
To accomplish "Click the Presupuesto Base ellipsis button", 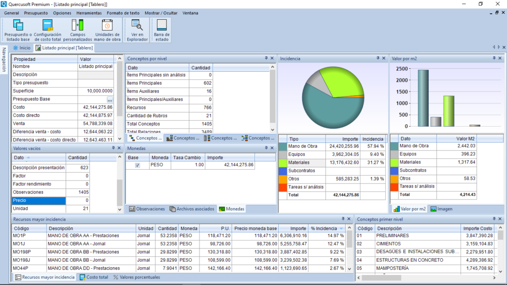I will (110, 99).
